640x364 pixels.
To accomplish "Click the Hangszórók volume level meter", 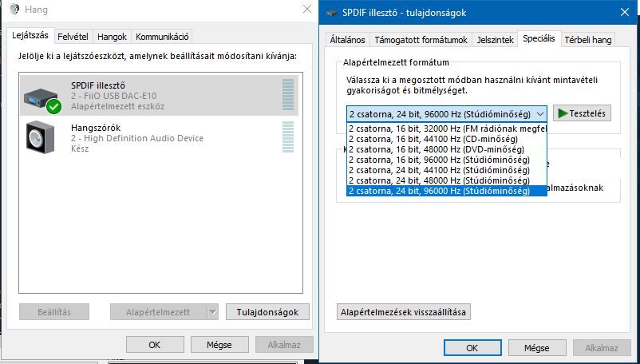I will pyautogui.click(x=287, y=138).
